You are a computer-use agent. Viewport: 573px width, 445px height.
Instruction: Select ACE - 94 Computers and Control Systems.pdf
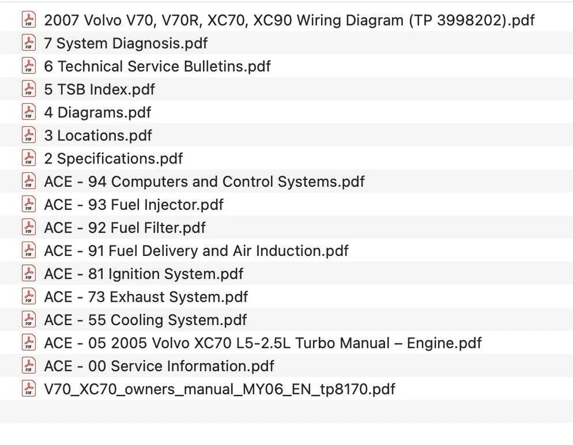(x=204, y=181)
